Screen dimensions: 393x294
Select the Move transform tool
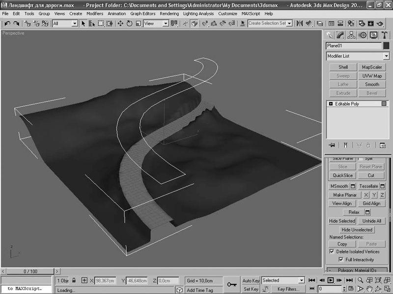tap(120, 24)
